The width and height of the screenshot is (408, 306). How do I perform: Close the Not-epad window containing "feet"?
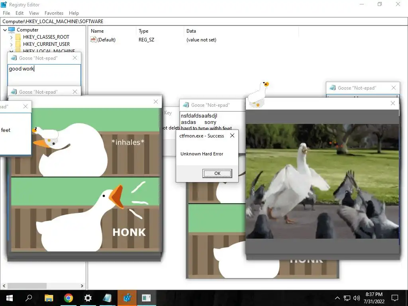pyautogui.click(x=25, y=106)
